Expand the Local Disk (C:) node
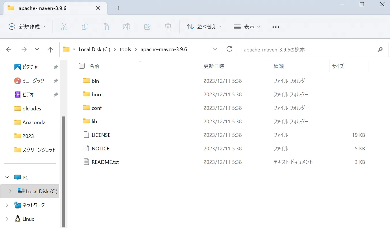Image resolution: width=390 pixels, height=228 pixels. pyautogui.click(x=10, y=191)
